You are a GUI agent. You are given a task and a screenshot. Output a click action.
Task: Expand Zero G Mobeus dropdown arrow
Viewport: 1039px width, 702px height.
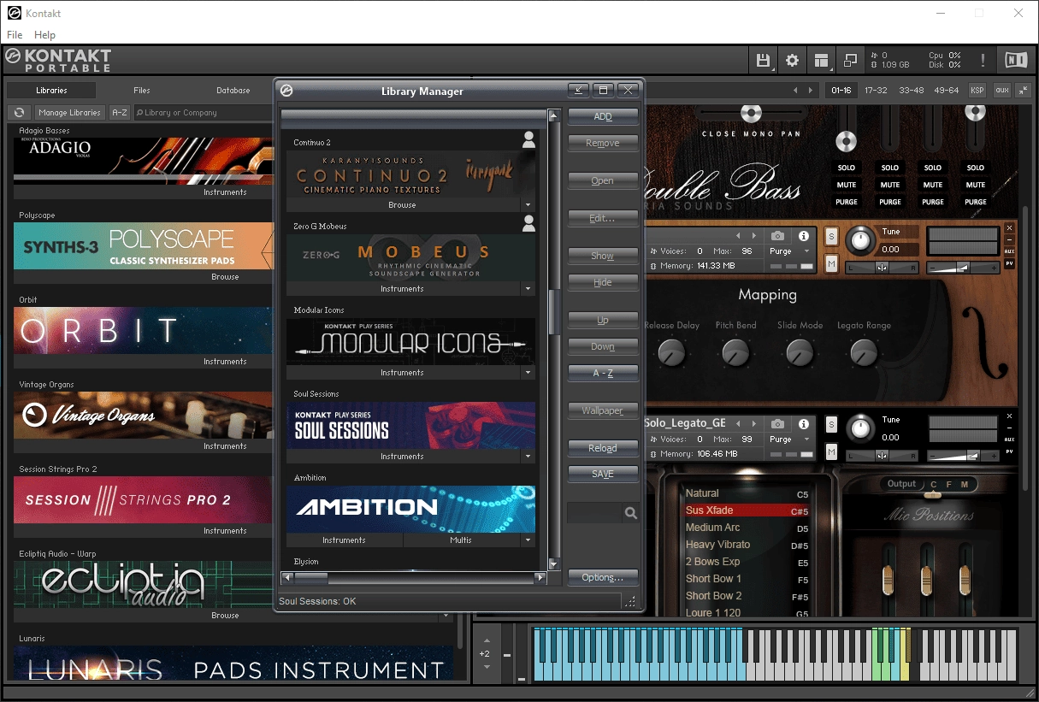(528, 289)
